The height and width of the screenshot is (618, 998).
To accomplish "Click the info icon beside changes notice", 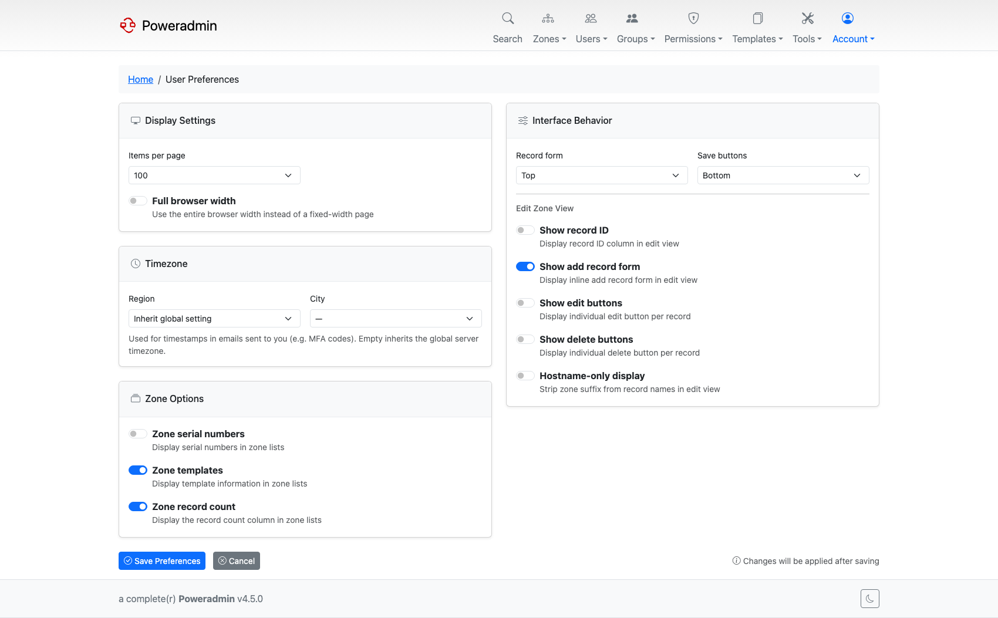I will coord(736,560).
